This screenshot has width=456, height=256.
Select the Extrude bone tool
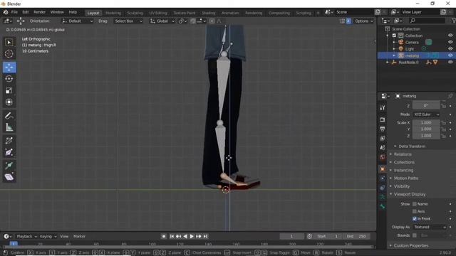click(9, 141)
